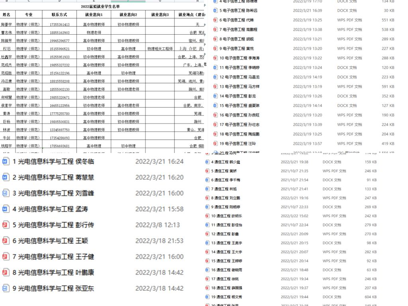408x306 pixels.
Task: Click the PDF icon for 彭行传 file
Action: pyautogui.click(x=5, y=225)
